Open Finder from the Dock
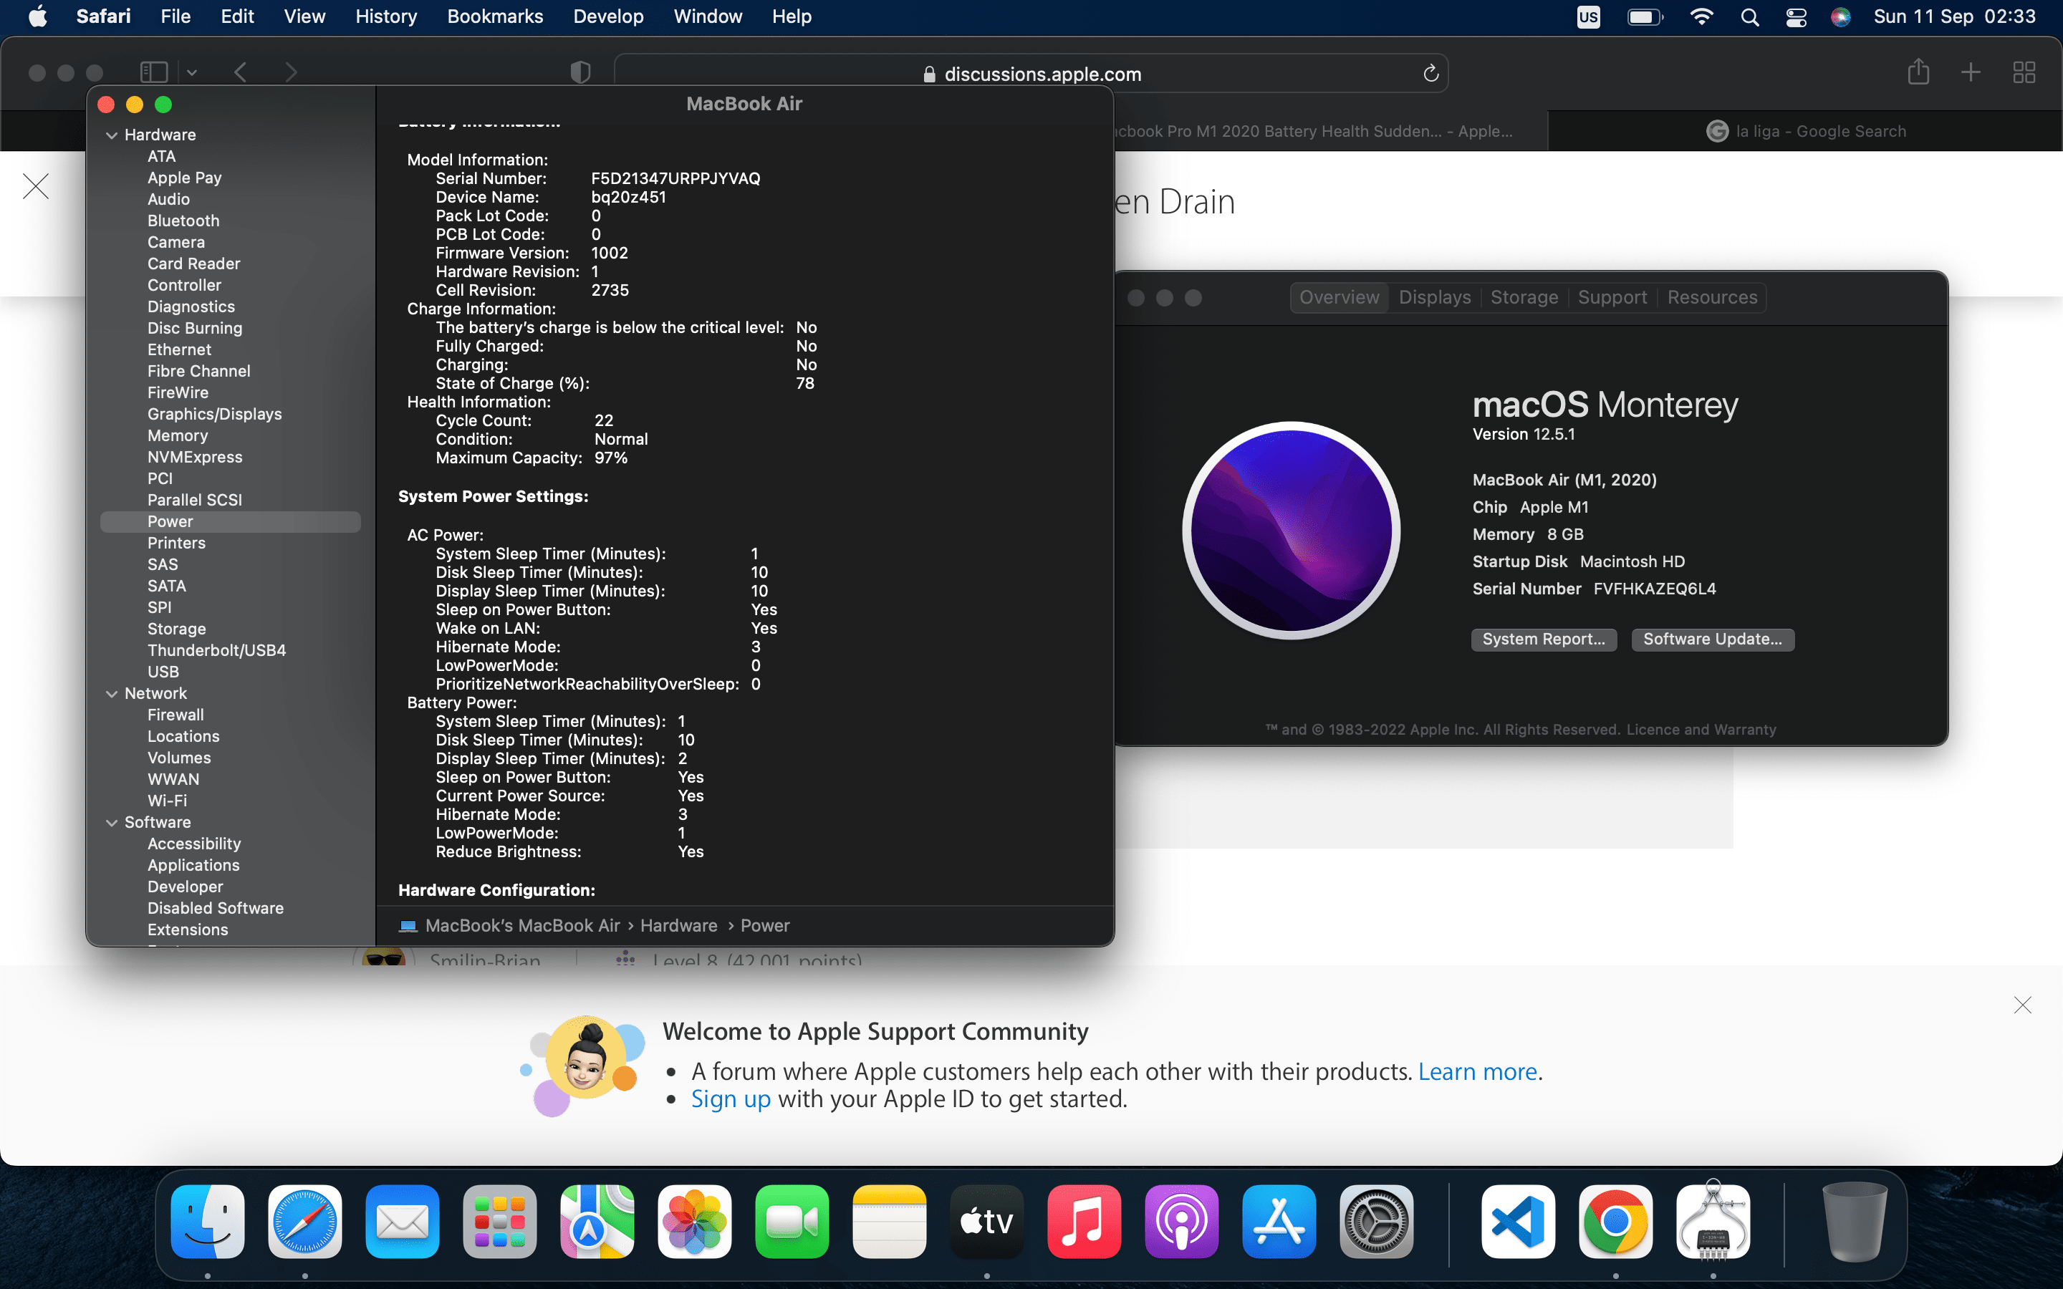2063x1289 pixels. point(206,1221)
